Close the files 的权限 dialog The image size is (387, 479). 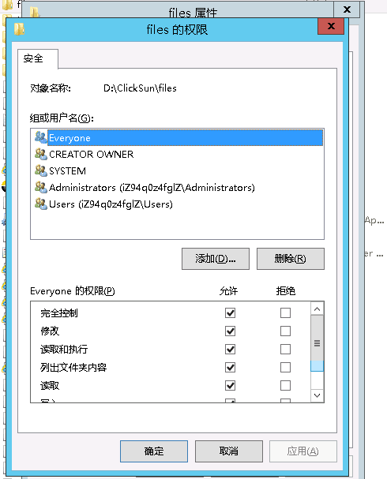click(x=331, y=26)
